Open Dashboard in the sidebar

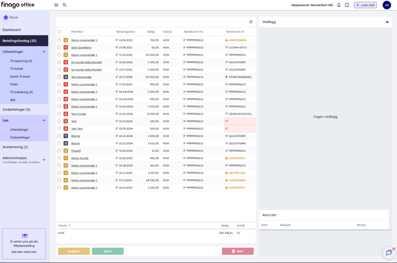[11, 30]
